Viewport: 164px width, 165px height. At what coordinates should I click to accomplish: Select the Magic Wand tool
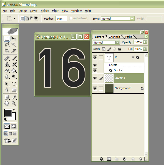click(x=14, y=45)
